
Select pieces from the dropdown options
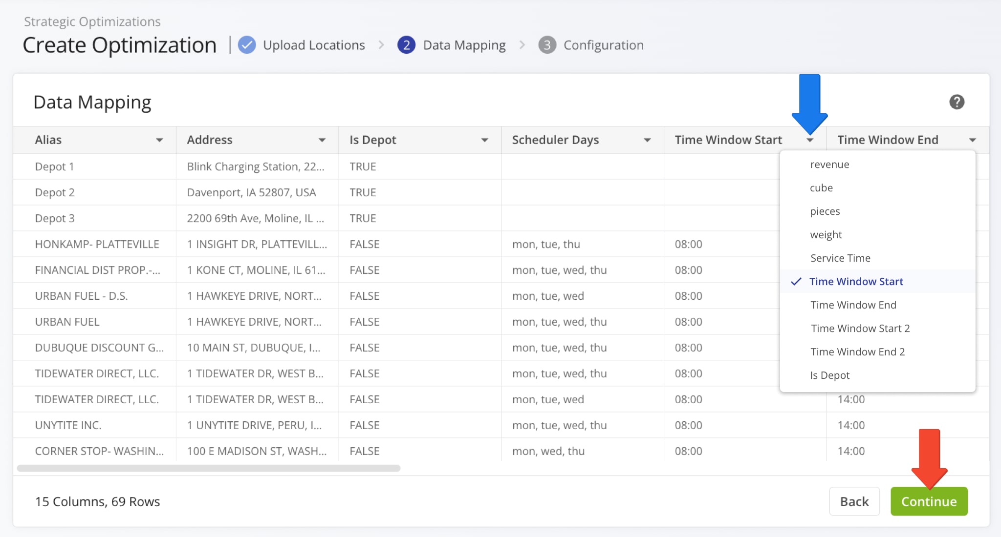click(x=825, y=211)
